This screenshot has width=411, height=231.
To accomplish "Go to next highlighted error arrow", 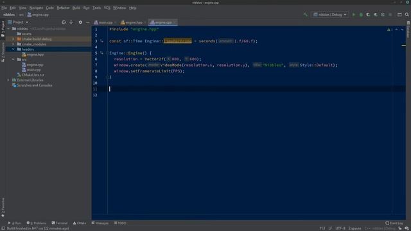I will point(402,30).
